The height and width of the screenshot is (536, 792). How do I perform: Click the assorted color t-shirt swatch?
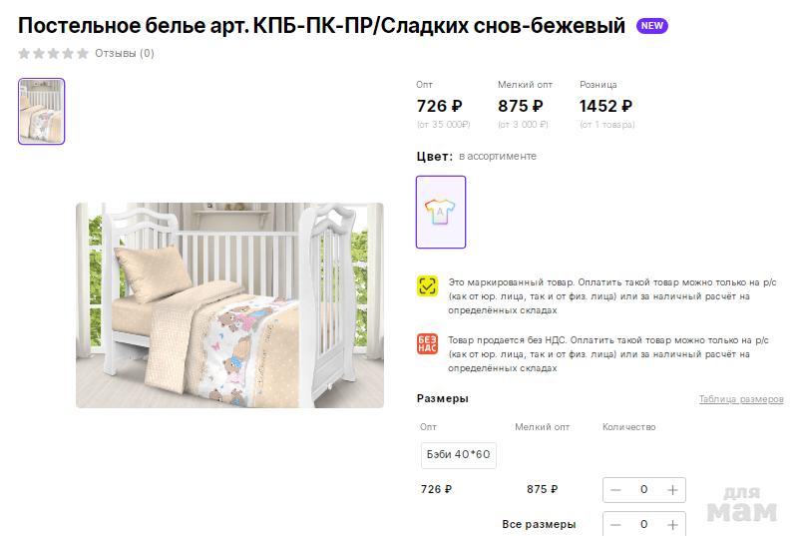click(440, 212)
